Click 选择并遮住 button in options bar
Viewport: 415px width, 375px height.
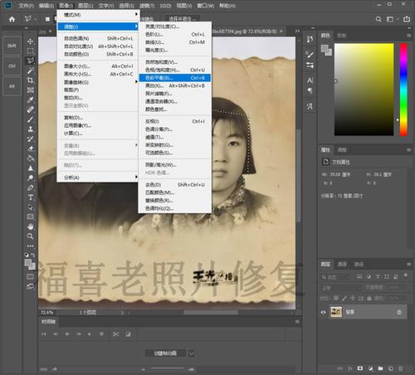[183, 19]
